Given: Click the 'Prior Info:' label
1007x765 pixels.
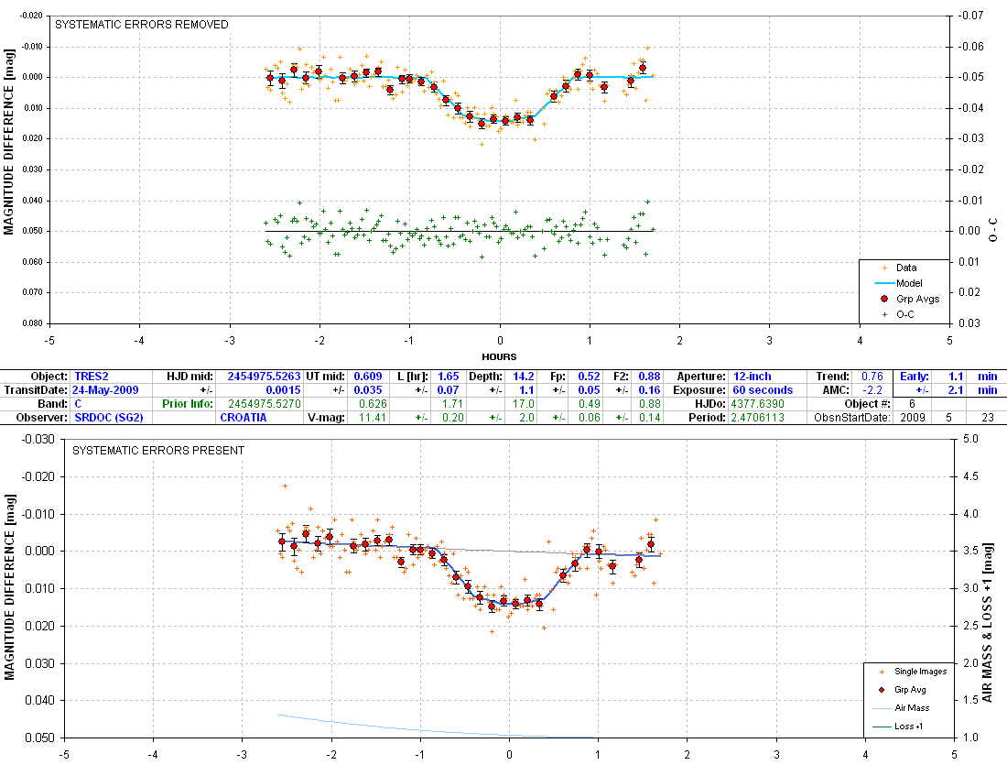Looking at the screenshot, I should click(187, 404).
